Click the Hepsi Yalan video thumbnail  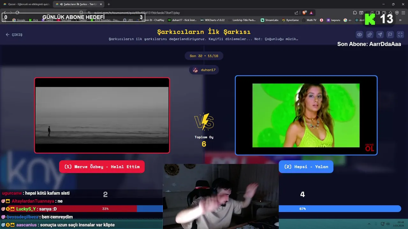pyautogui.click(x=306, y=115)
